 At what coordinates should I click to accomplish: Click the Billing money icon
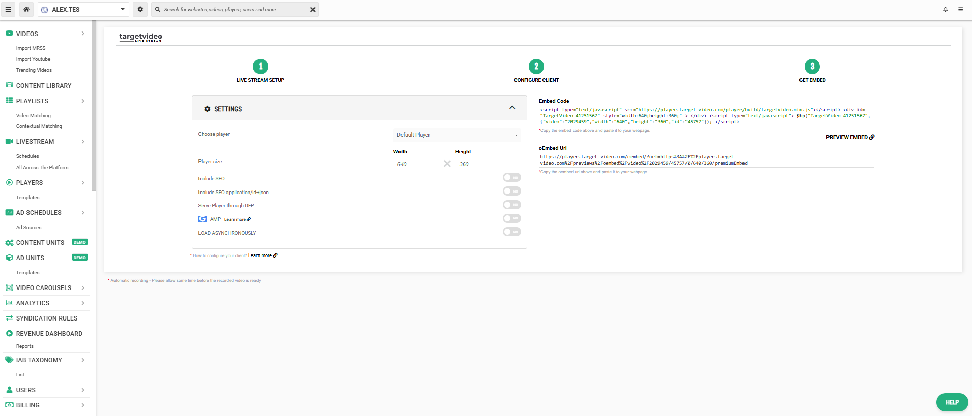[x=9, y=405]
